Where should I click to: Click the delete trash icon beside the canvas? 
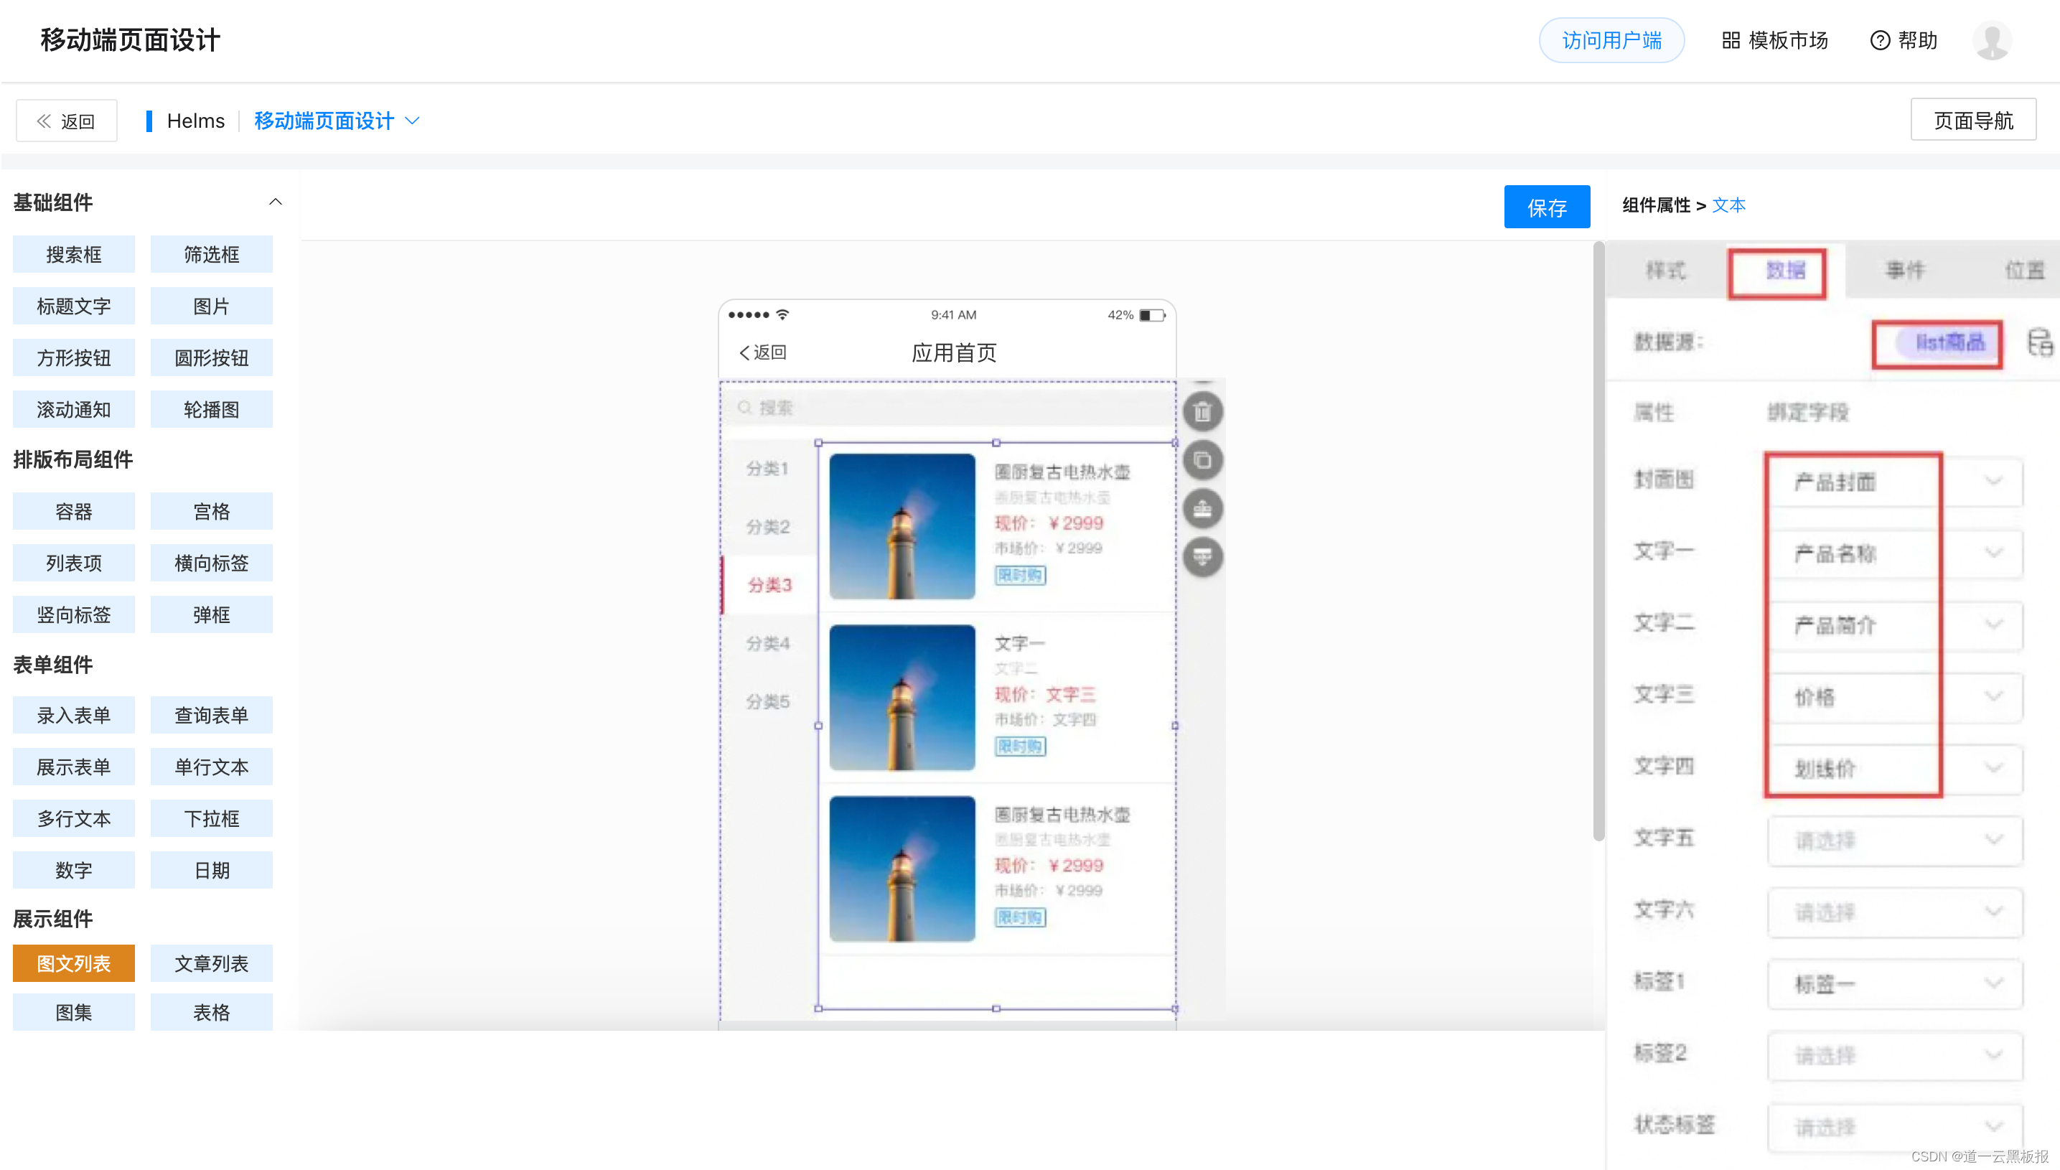click(1202, 412)
